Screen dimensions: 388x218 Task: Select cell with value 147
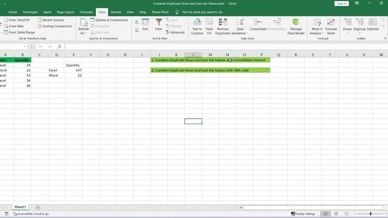[73, 70]
